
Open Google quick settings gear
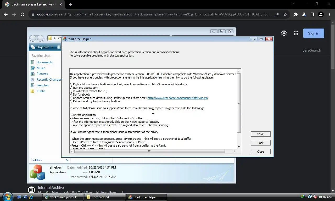(x=284, y=33)
